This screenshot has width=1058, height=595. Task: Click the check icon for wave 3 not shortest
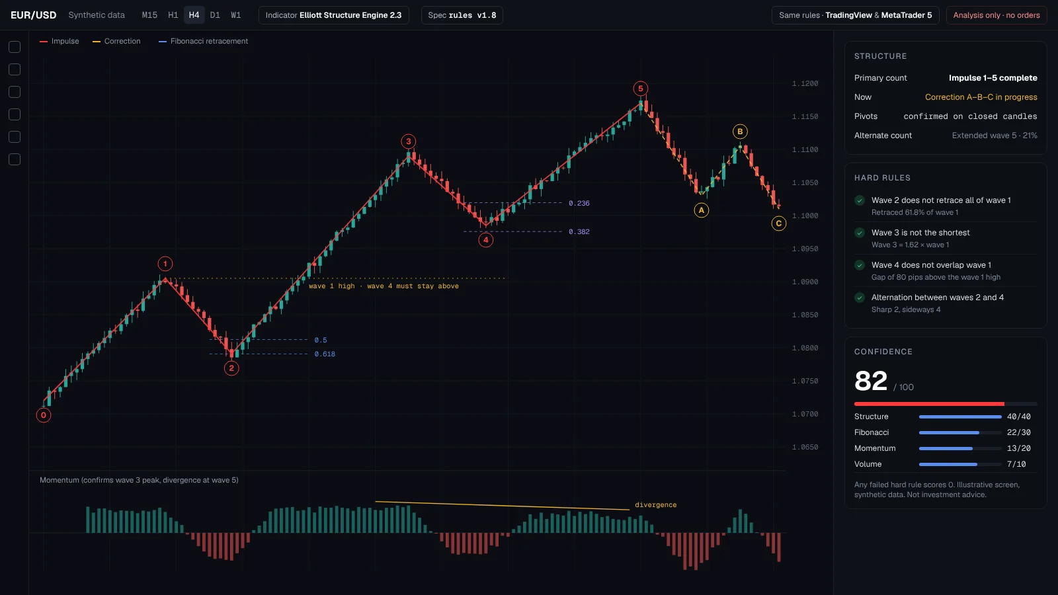860,233
